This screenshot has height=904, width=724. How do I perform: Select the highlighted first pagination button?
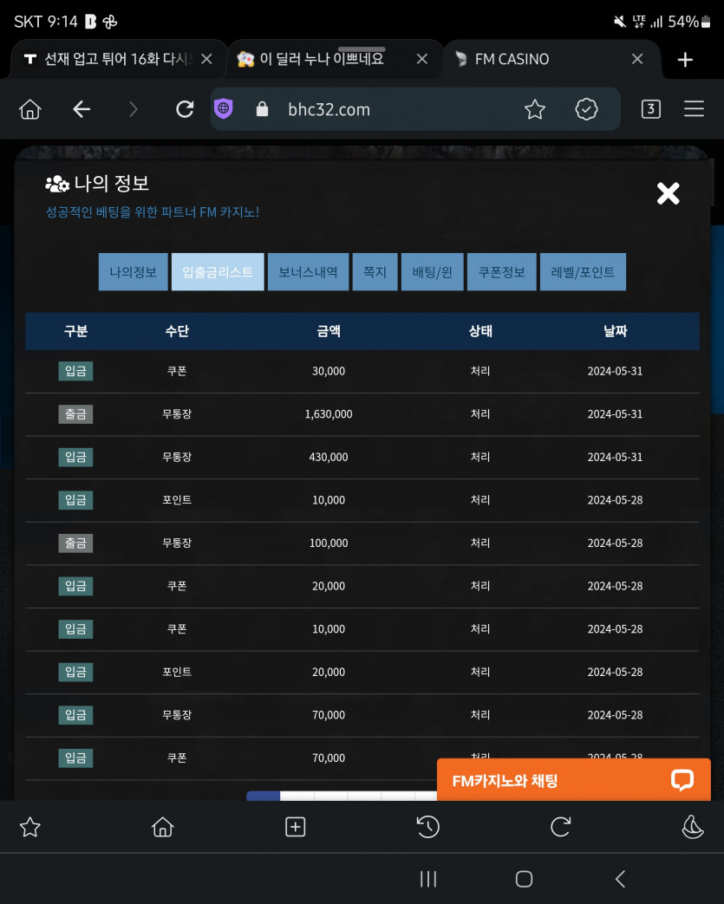click(x=263, y=796)
